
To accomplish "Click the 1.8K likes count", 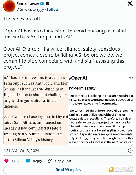I will point(15,161).
